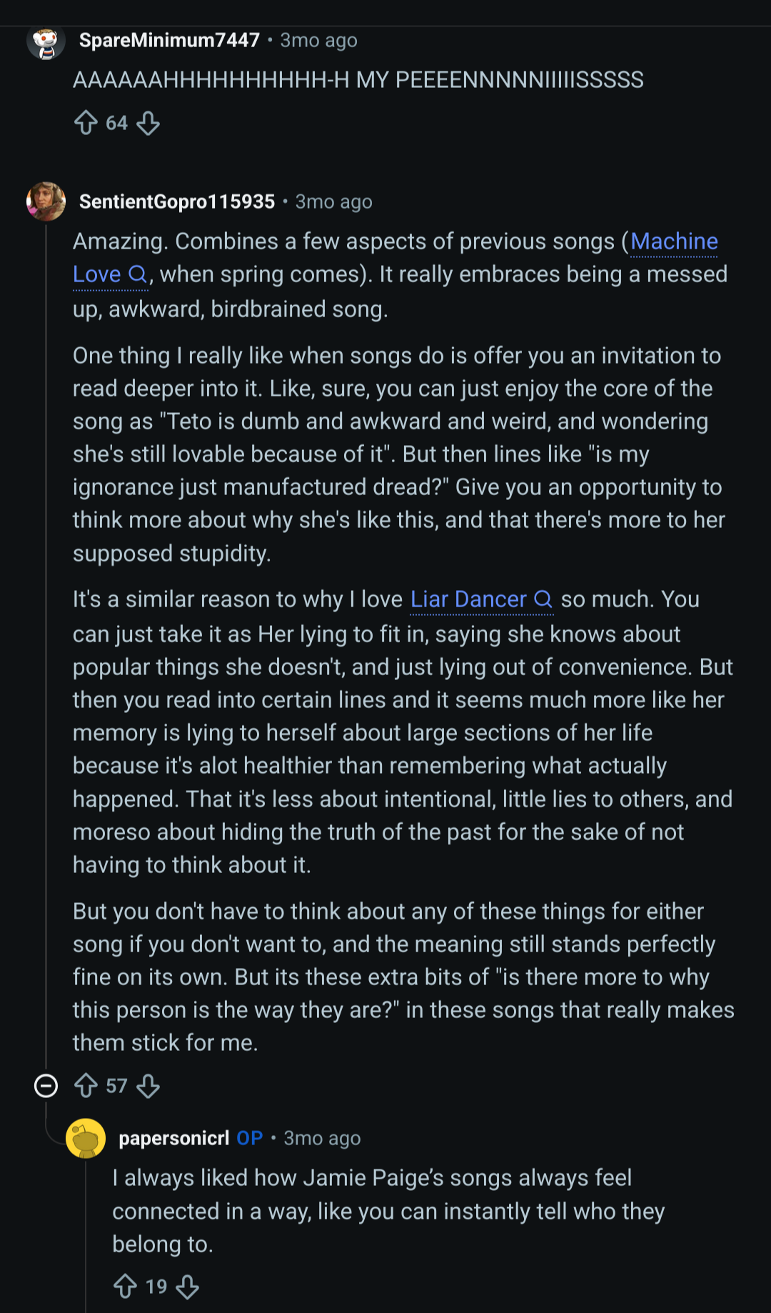Visit SentientGopro115935's username profile
The width and height of the screenshot is (771, 1313).
[177, 202]
